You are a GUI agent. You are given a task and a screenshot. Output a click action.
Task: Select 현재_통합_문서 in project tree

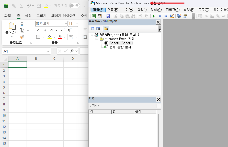pyautogui.click(x=120, y=47)
